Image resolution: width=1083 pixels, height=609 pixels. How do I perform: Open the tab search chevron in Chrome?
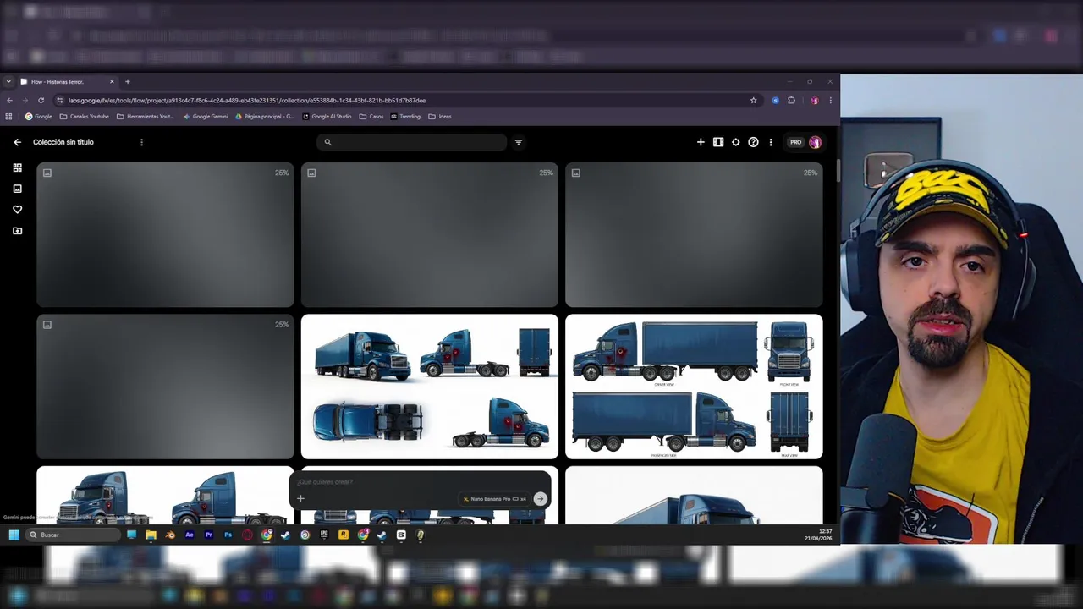pyautogui.click(x=8, y=82)
